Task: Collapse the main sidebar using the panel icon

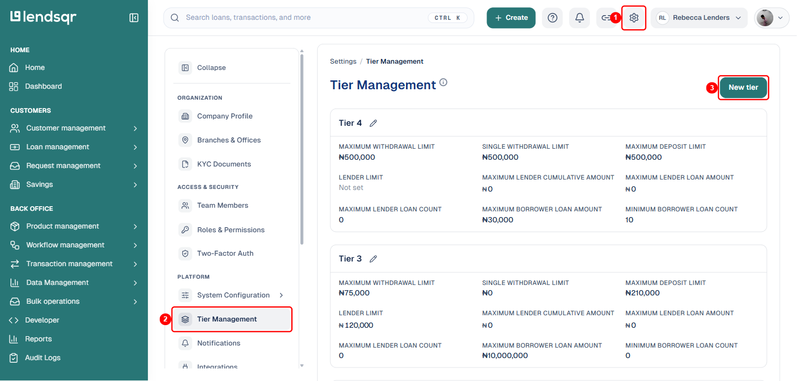Action: click(134, 18)
